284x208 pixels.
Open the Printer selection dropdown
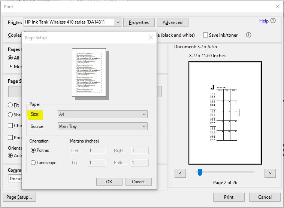click(x=72, y=22)
